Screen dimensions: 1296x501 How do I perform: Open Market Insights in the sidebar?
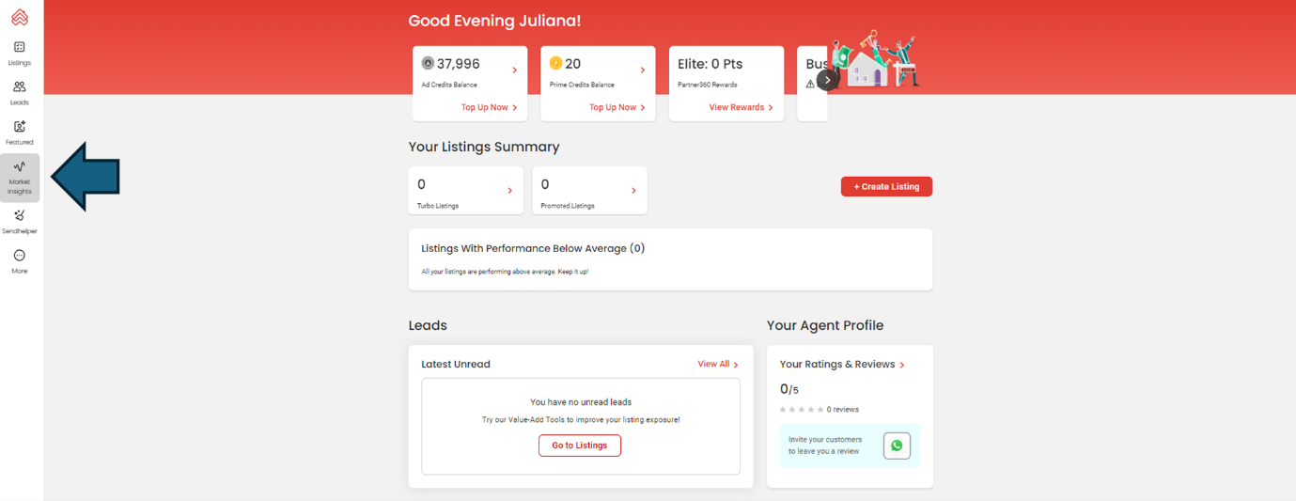[20, 177]
